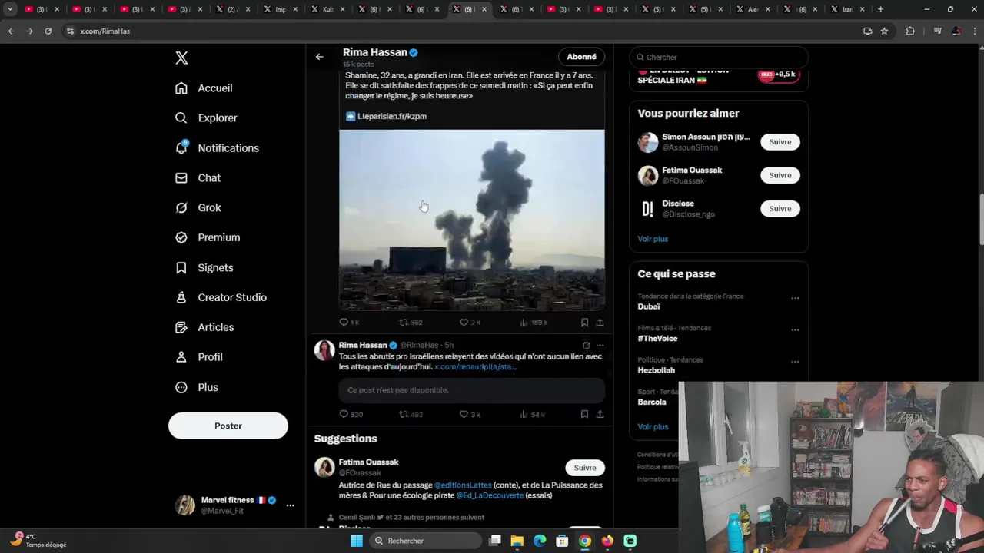Click the #TheVoice trend
This screenshot has width=984, height=553.
click(x=657, y=339)
